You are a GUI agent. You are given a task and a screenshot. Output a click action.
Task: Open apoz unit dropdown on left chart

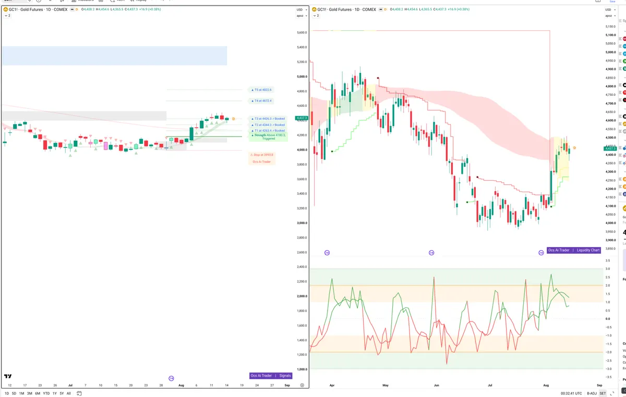[301, 16]
